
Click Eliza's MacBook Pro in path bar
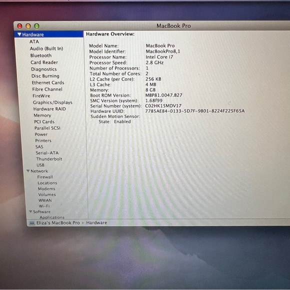coord(58,222)
